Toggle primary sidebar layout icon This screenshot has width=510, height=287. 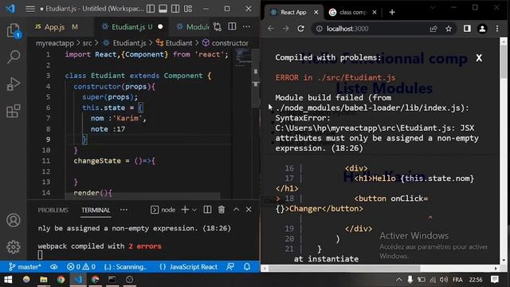coord(151,9)
